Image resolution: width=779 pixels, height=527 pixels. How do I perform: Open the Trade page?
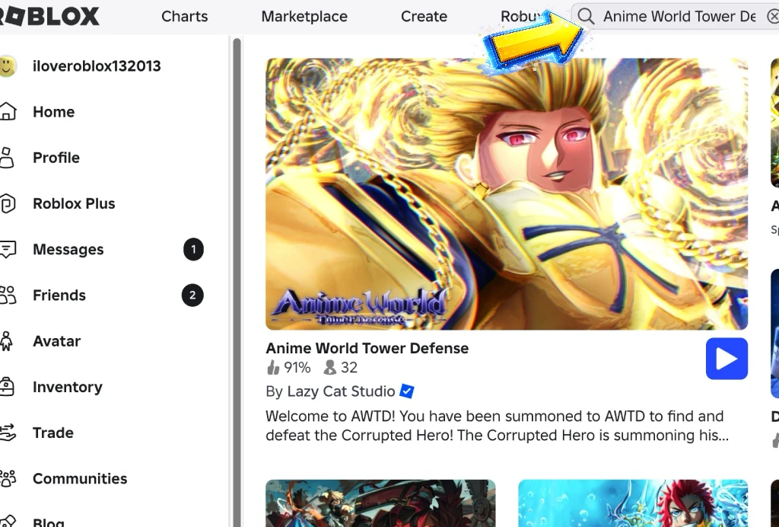(x=53, y=433)
